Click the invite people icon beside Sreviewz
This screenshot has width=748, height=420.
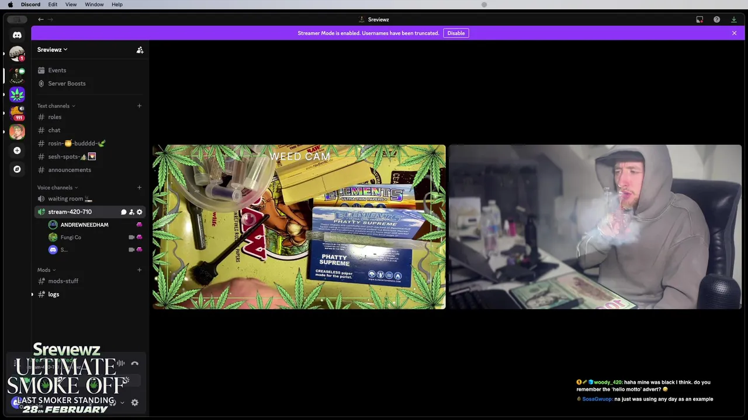(140, 50)
